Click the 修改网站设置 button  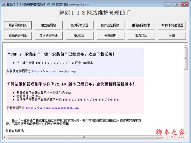(x=79, y=25)
